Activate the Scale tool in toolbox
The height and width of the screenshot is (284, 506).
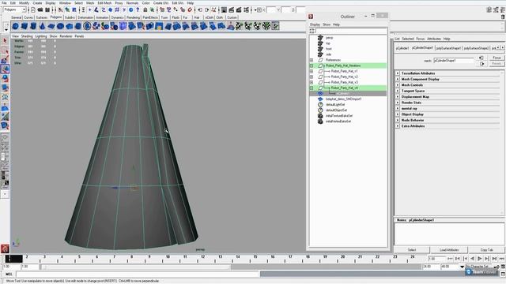5,88
